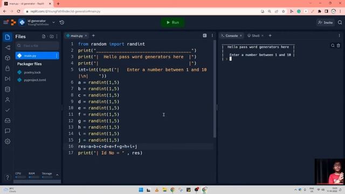Go back in browser
This screenshot has height=194, width=345.
click(5, 11)
